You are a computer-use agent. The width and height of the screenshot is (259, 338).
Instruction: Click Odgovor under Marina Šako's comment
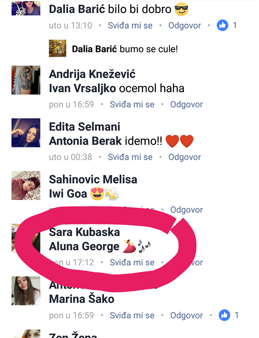[186, 315]
